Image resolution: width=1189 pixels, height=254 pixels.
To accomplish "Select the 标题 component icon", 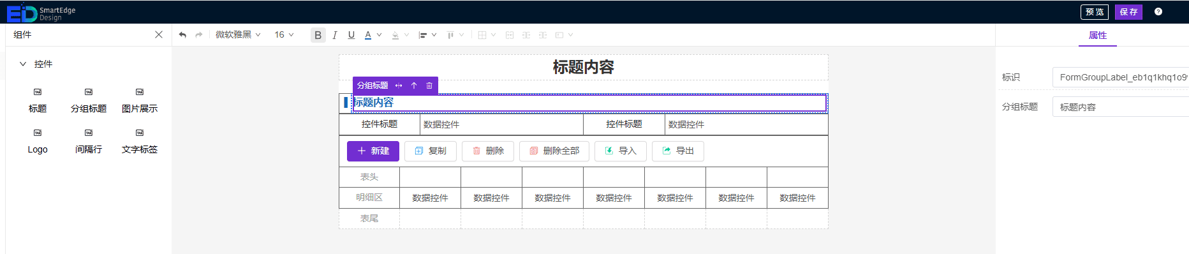I will point(38,92).
